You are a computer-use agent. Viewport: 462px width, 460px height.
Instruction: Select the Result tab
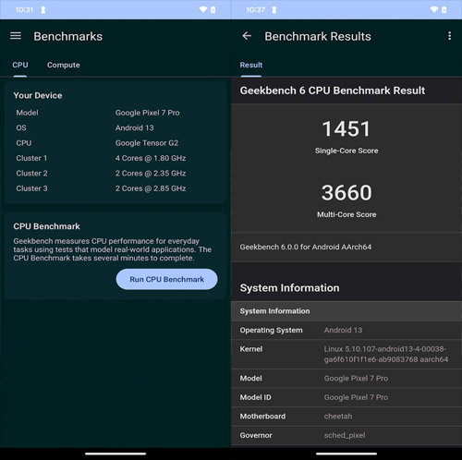[251, 65]
